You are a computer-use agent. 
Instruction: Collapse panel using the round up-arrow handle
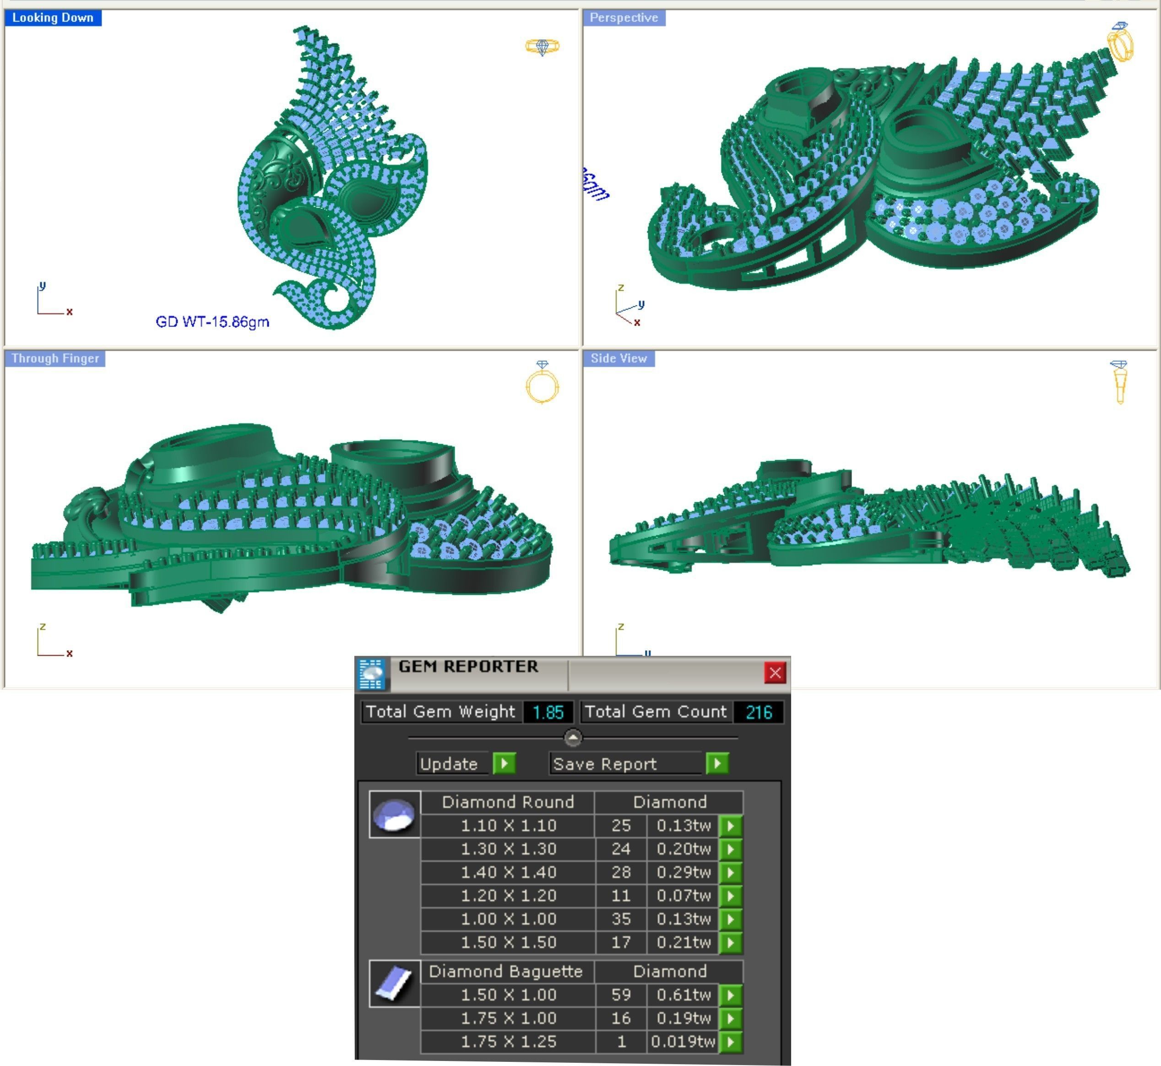tap(573, 737)
